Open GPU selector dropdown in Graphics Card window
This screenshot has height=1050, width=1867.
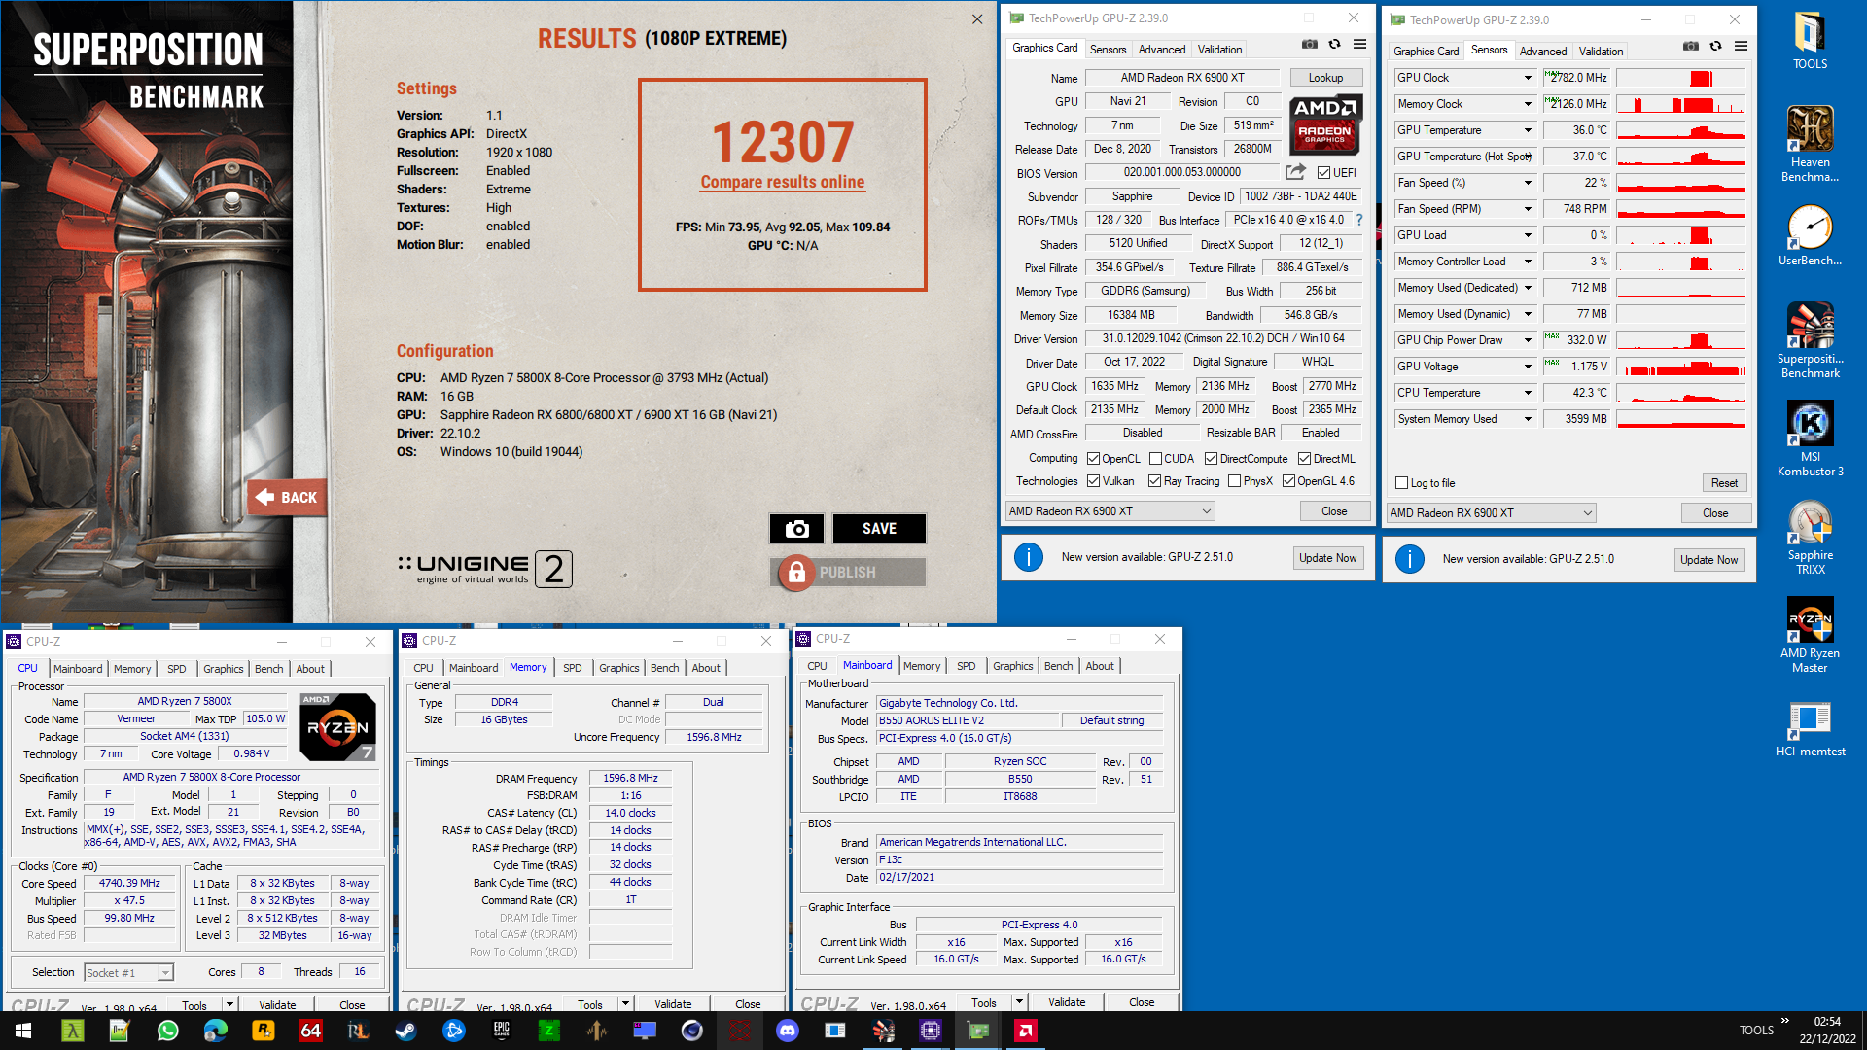click(x=1110, y=511)
